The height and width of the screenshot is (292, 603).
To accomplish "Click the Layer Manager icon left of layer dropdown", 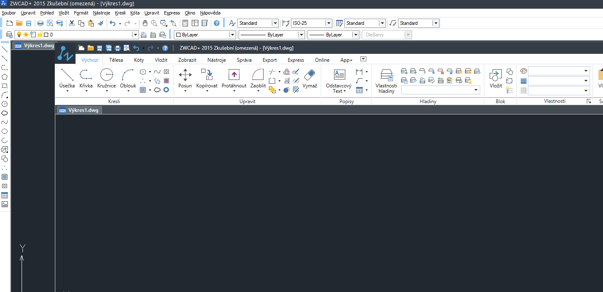I will [x=9, y=35].
